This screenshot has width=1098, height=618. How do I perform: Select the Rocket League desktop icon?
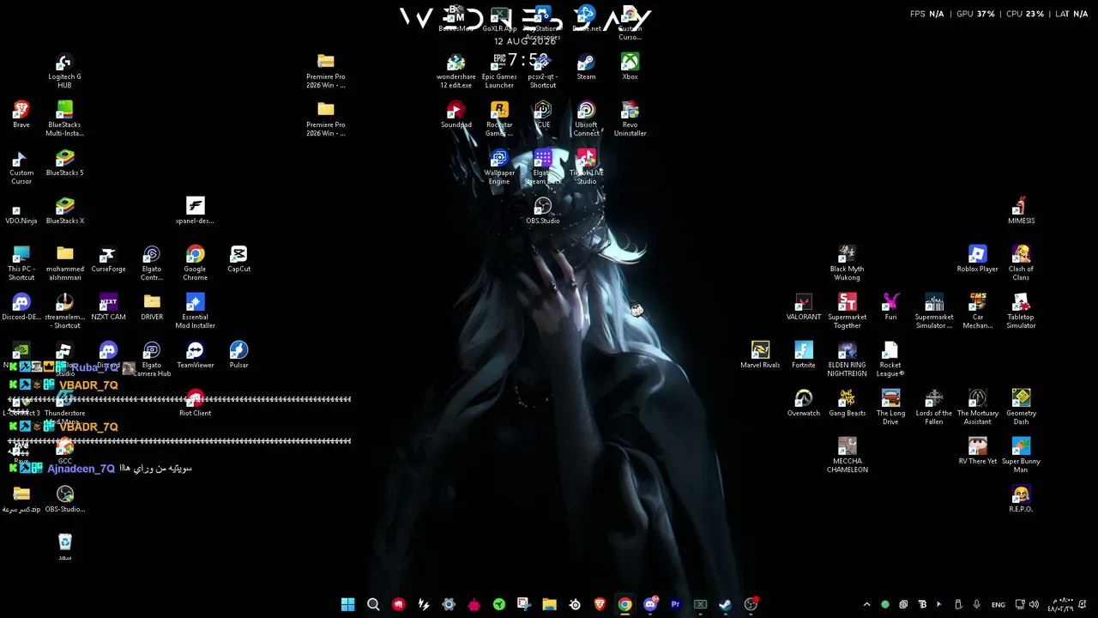(x=890, y=360)
